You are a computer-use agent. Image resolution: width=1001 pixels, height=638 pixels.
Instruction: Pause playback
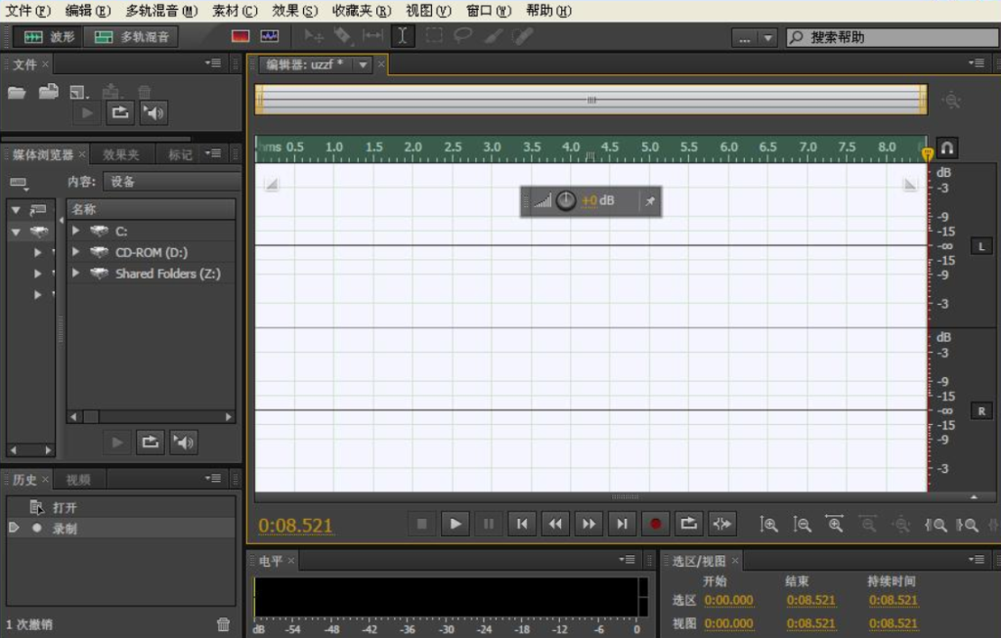489,524
